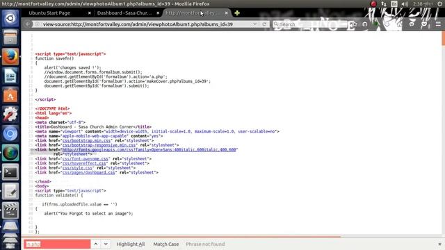The height and width of the screenshot is (250, 445).
Task: Open the css/hovereffect.css link
Action: [x=84, y=163]
